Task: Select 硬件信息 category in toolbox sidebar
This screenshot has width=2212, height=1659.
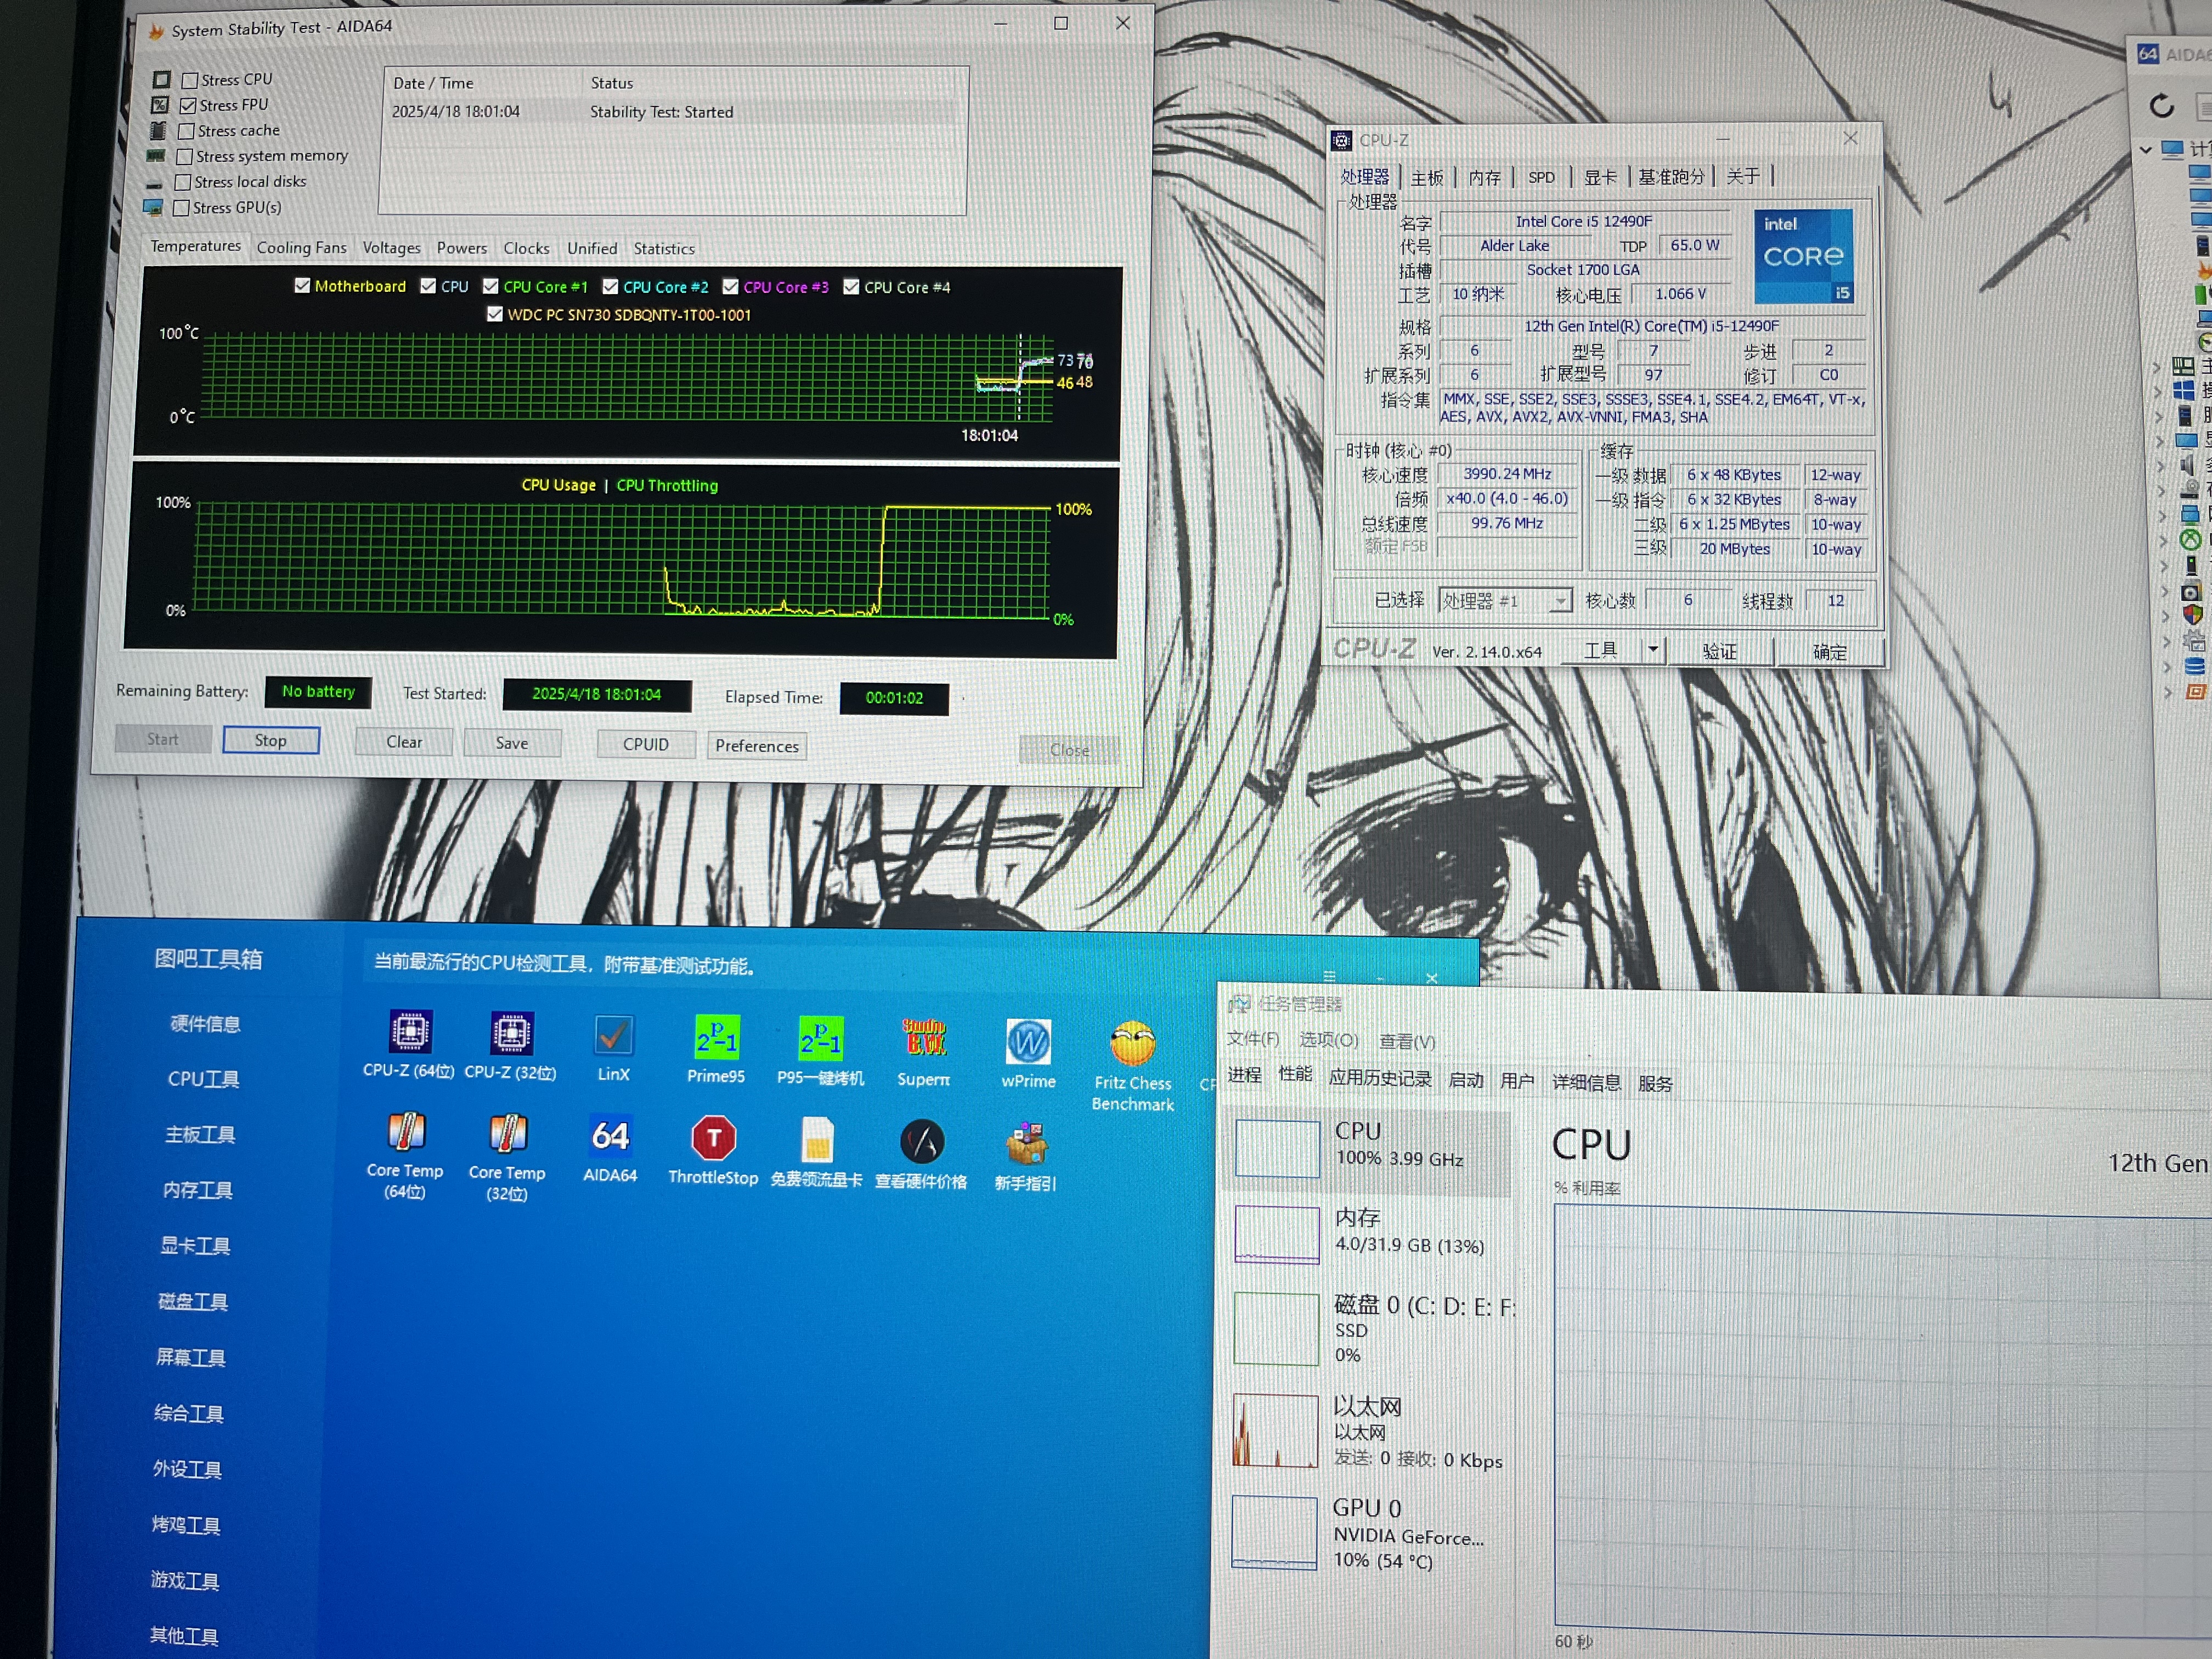Action: pos(205,1023)
